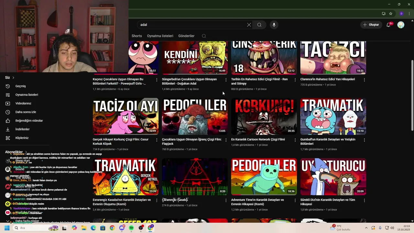414x233 pixels.
Task: Play the KORKUNÇ! thumbnail video
Action: 264,116
